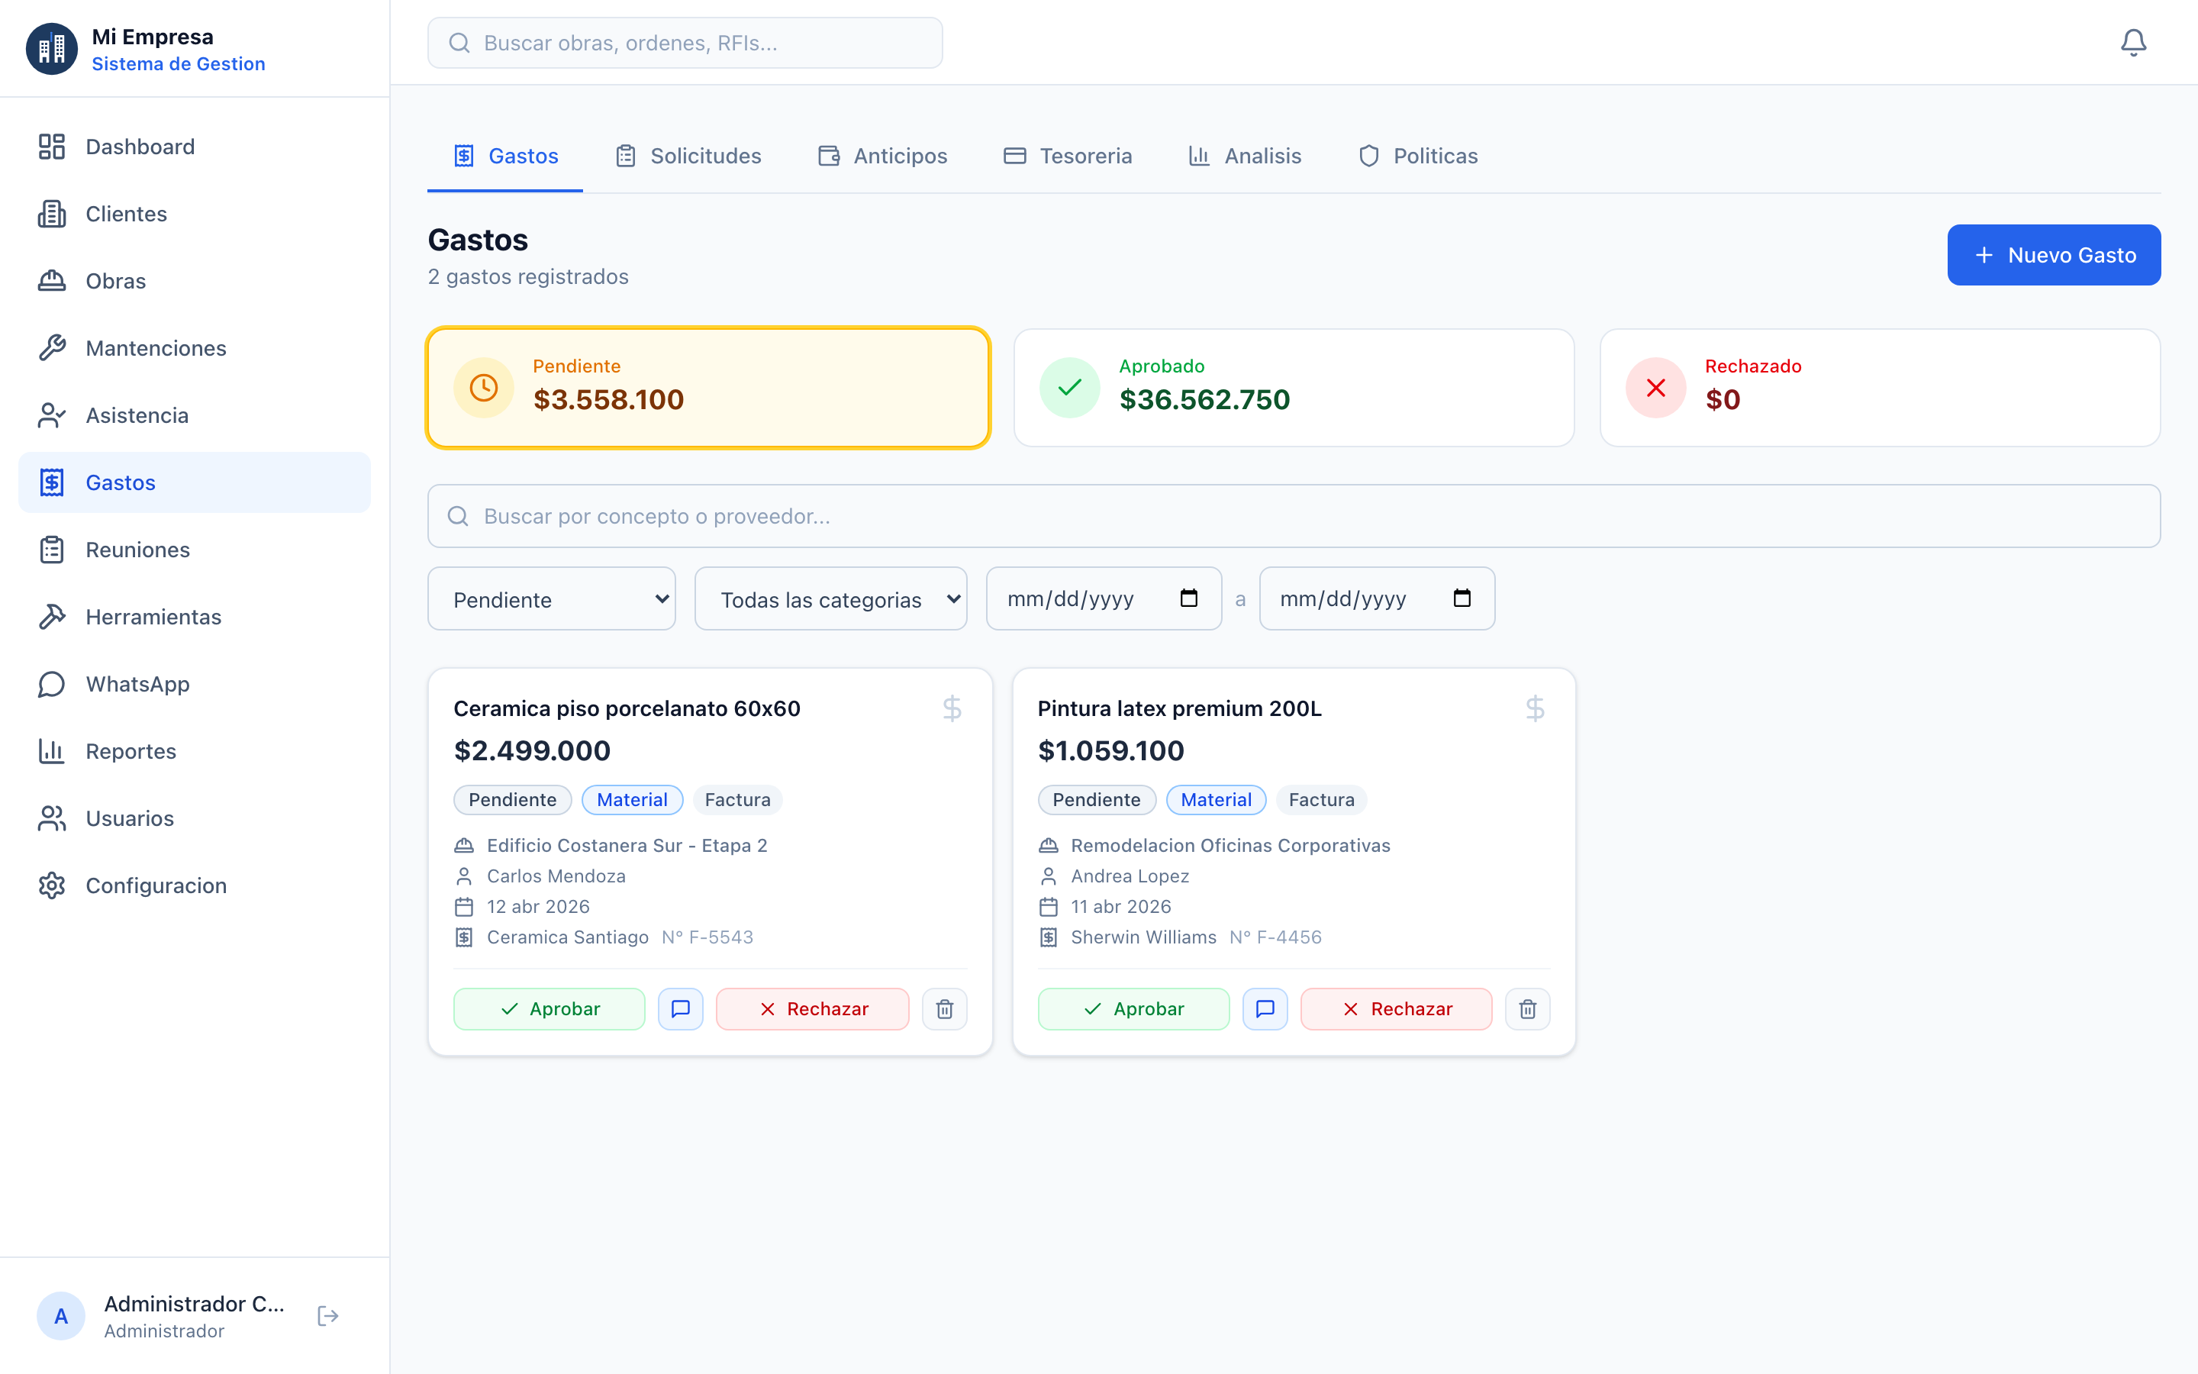Select the Gastos sidebar icon

(52, 482)
